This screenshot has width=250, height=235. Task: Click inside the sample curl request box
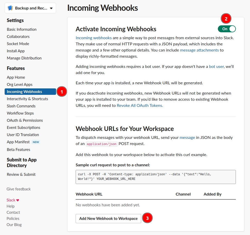(x=156, y=177)
